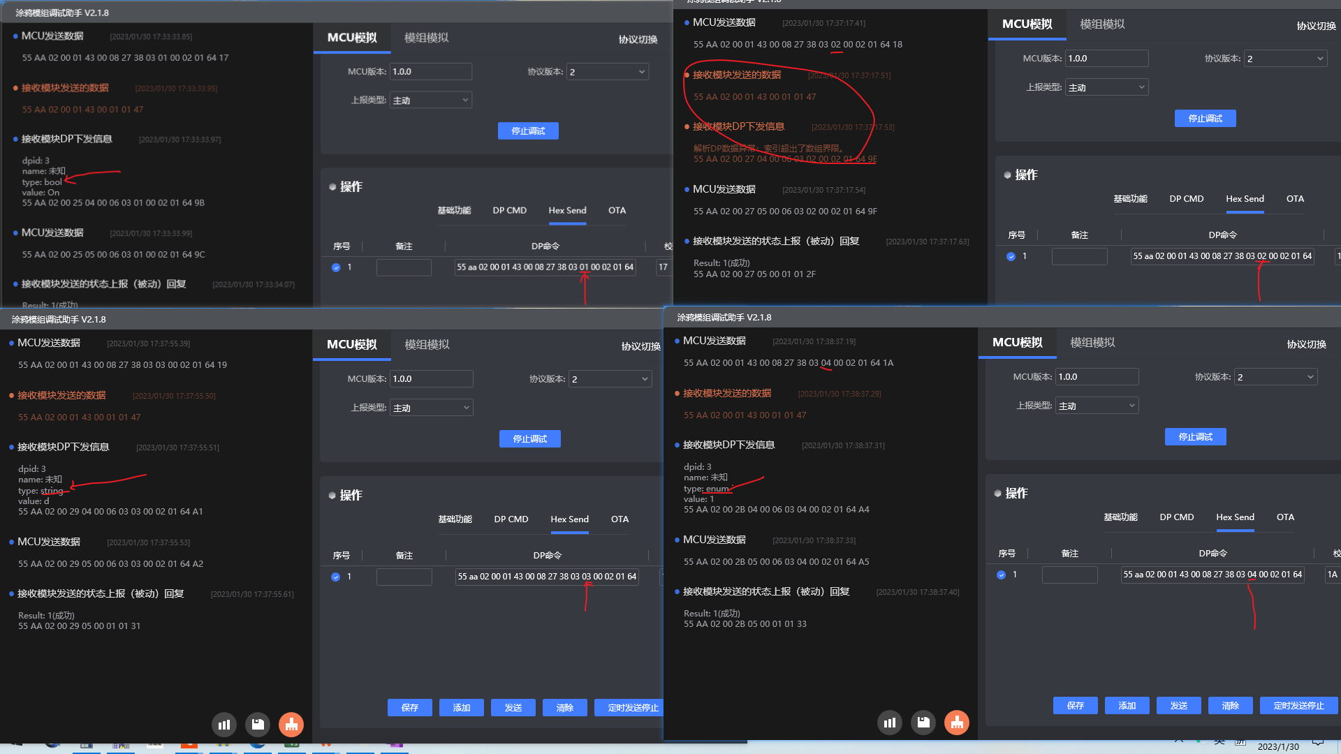
Task: Click checksum field showing 17
Action: coord(664,267)
